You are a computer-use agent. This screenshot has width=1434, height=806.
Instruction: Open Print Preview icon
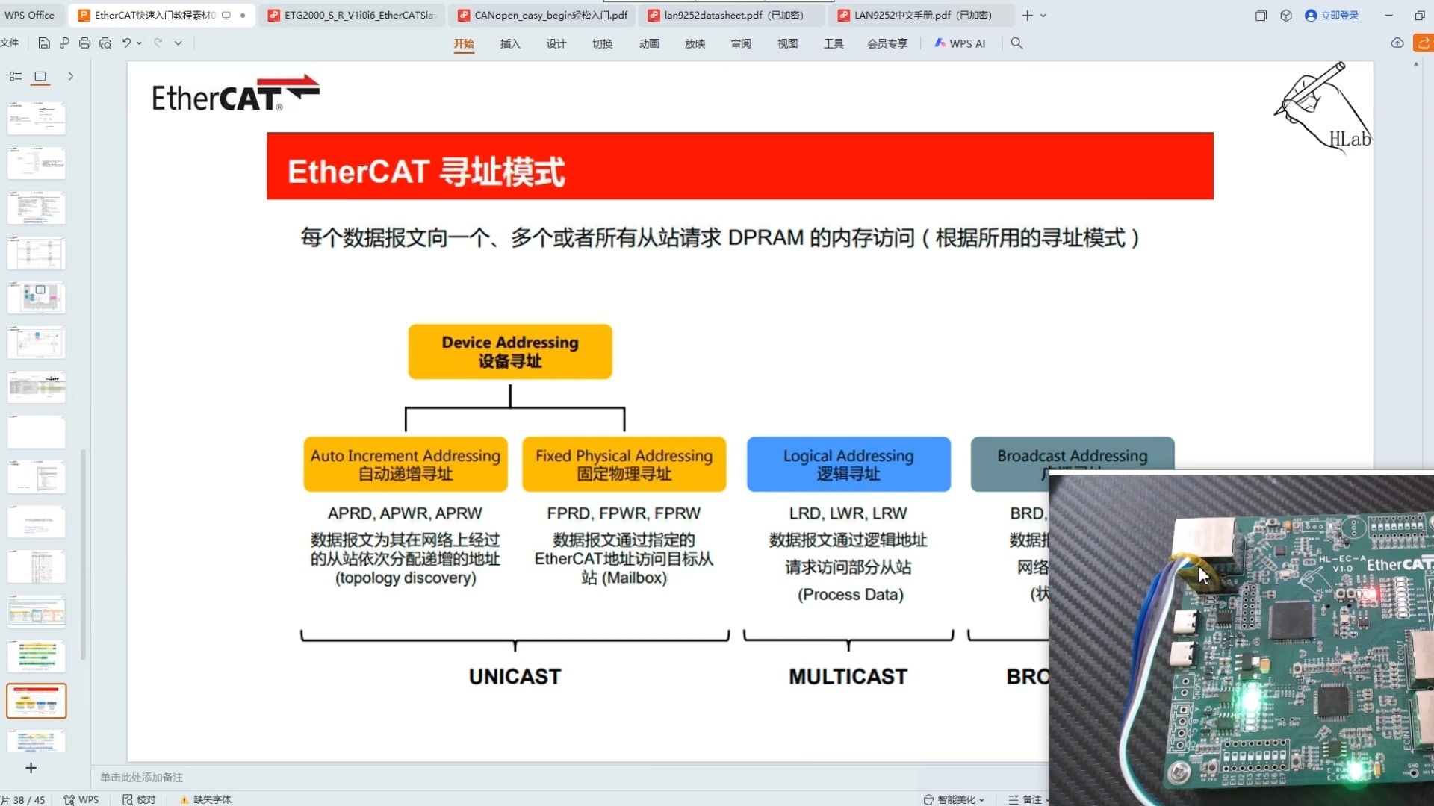click(105, 43)
